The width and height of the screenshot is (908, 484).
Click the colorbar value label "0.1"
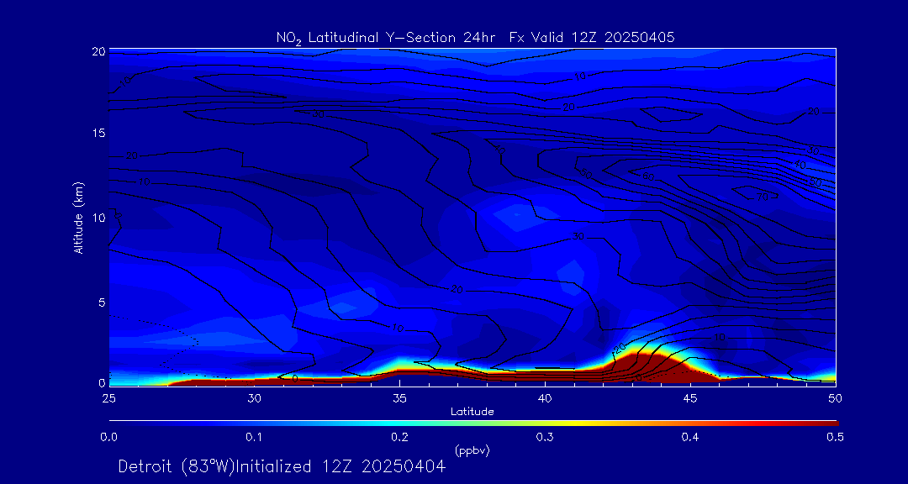click(254, 438)
